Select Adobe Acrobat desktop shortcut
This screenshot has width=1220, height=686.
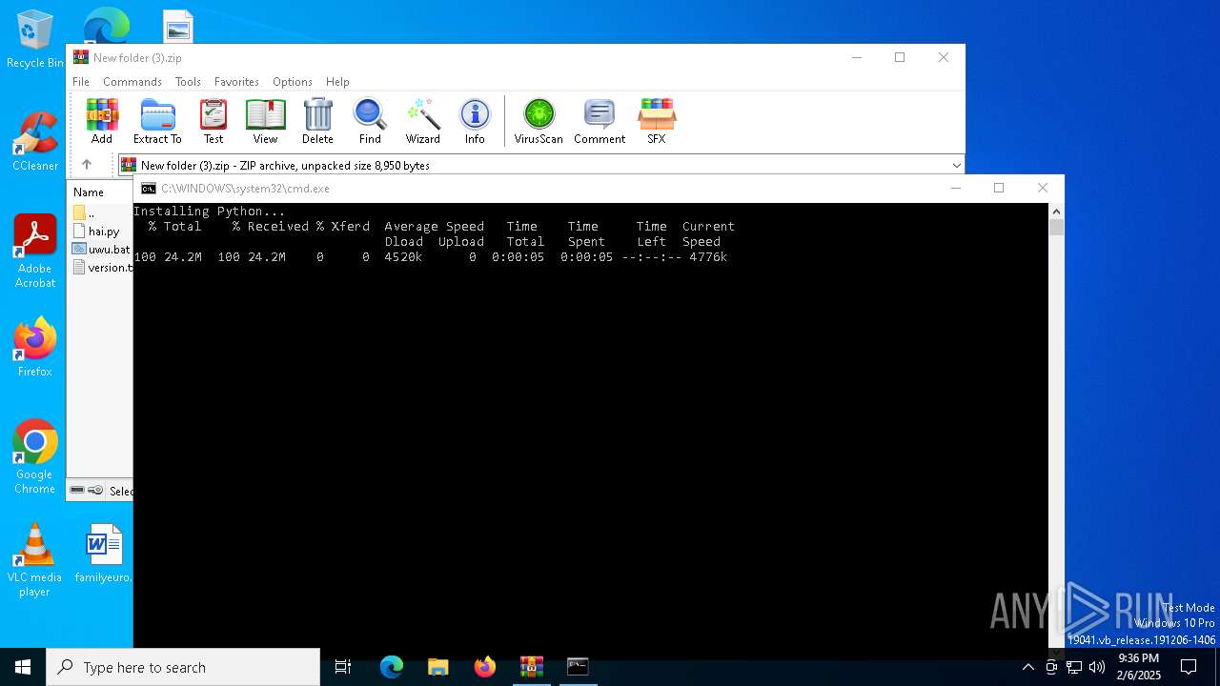tap(35, 252)
